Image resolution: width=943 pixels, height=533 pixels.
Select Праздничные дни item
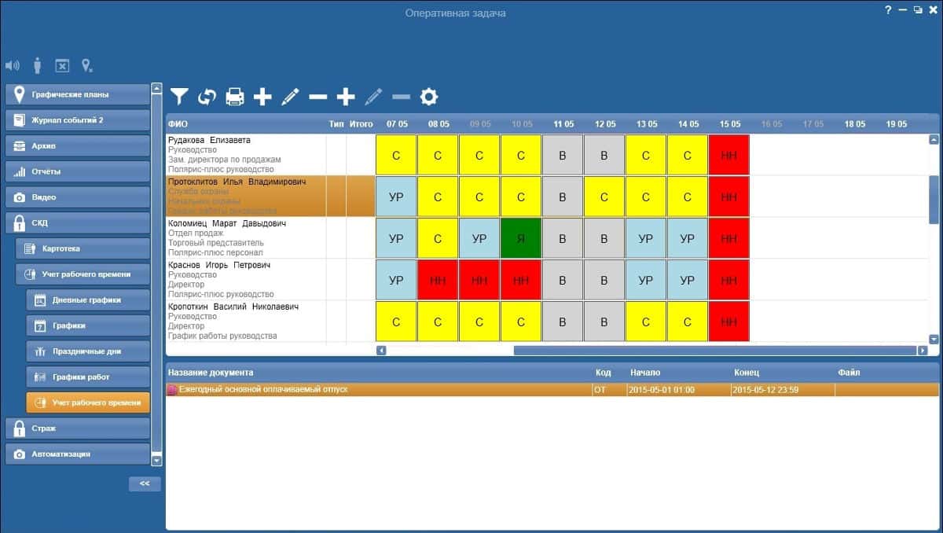tap(87, 351)
